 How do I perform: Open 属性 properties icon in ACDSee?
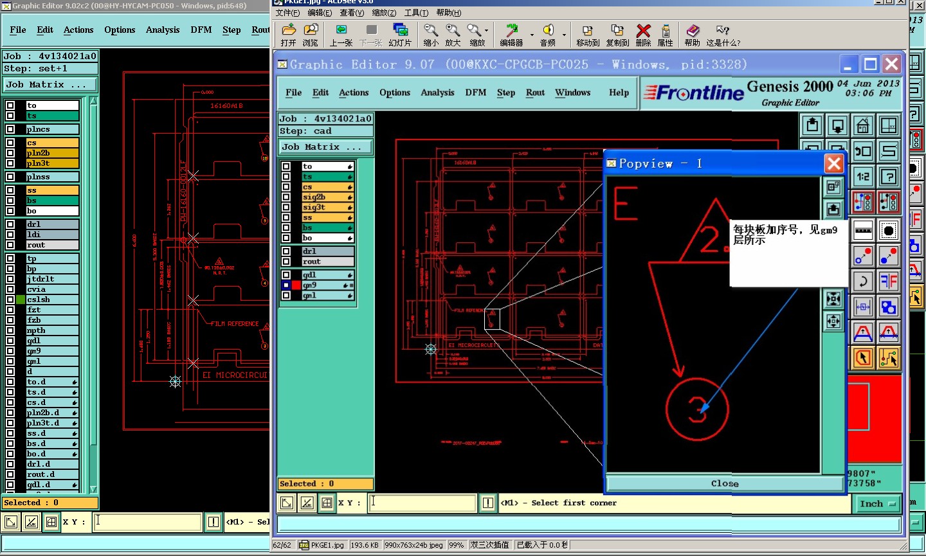(666, 34)
